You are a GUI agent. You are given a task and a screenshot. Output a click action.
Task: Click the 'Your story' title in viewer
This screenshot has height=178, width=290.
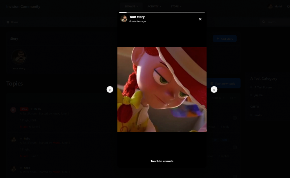click(x=137, y=17)
